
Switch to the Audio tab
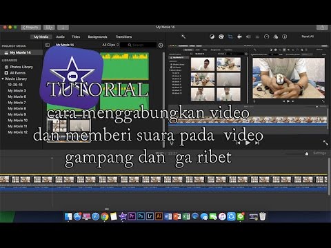coord(60,37)
